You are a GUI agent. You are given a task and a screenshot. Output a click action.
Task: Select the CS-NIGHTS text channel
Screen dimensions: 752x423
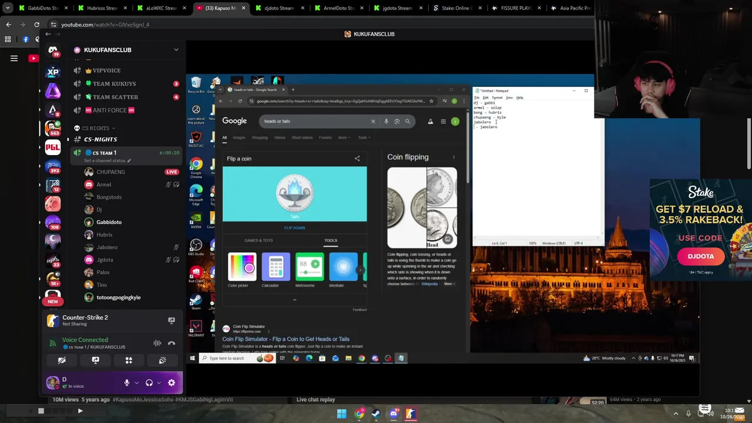(x=126, y=139)
